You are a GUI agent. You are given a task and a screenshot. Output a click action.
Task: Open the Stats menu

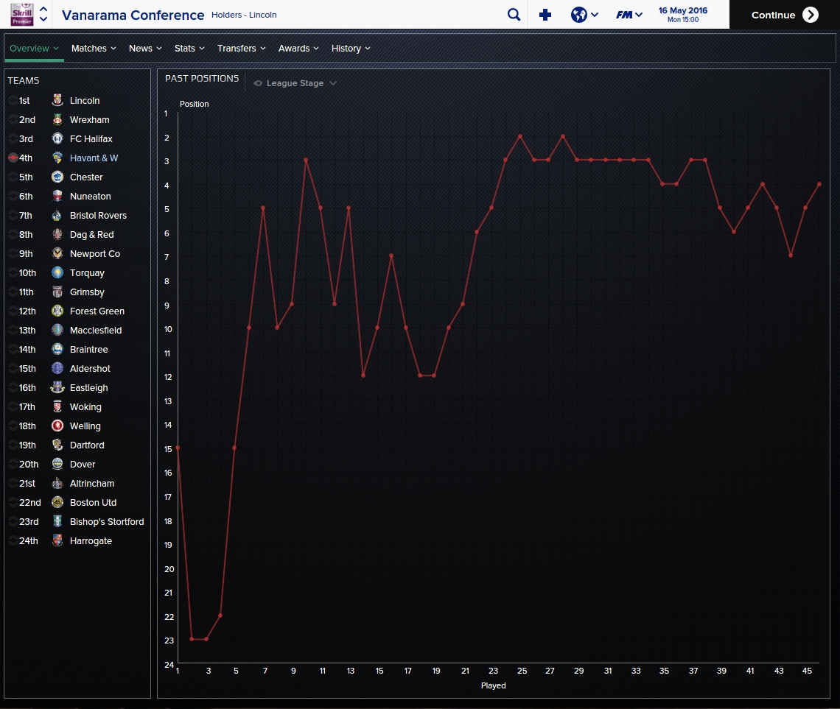(x=189, y=48)
